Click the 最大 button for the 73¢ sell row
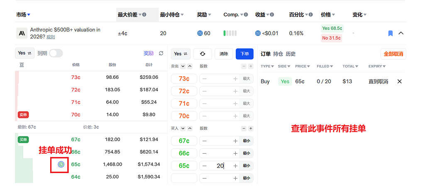 click(x=247, y=79)
